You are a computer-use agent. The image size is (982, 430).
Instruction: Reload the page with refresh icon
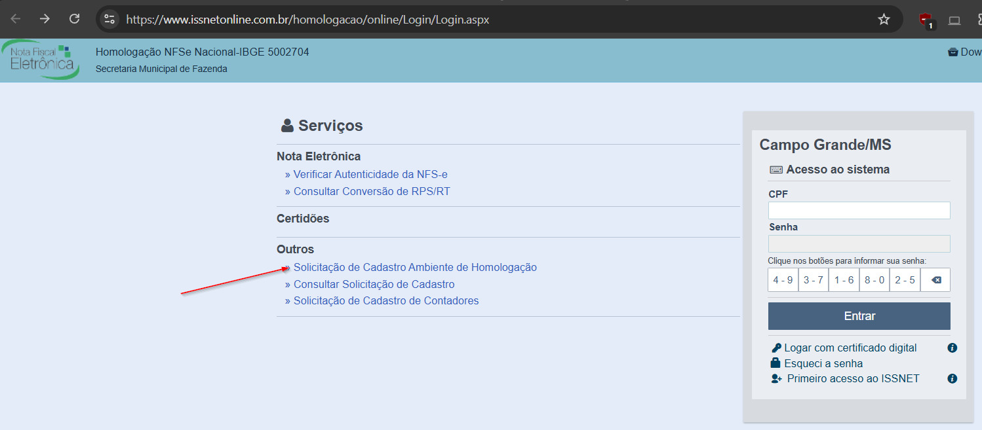[x=75, y=19]
